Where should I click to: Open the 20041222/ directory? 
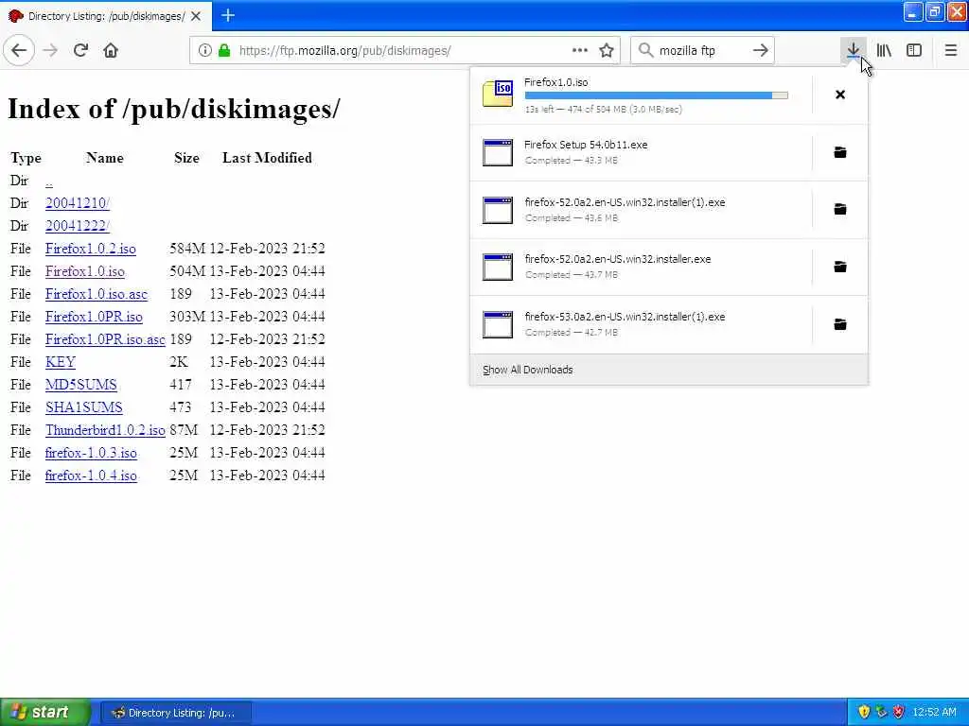(x=78, y=226)
